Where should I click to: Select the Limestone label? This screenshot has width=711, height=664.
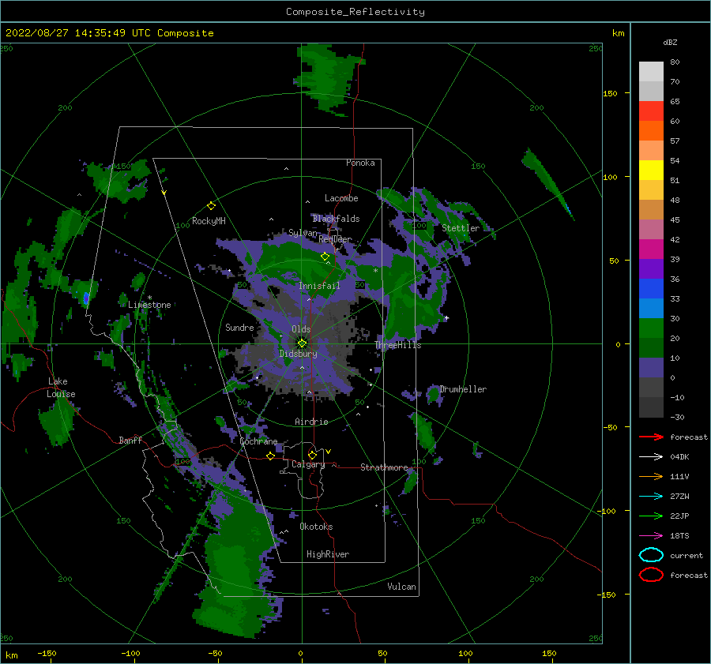pos(149,305)
